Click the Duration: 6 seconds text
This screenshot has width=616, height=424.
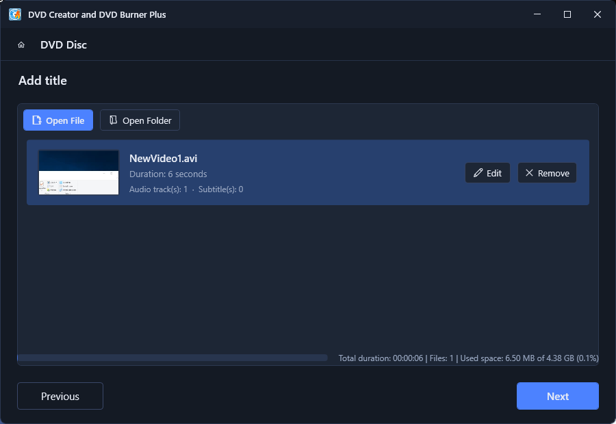pos(168,174)
